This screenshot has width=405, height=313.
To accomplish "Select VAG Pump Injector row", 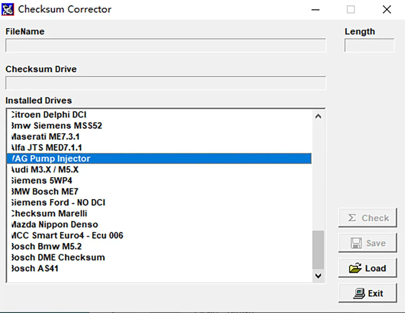I will tap(159, 158).
